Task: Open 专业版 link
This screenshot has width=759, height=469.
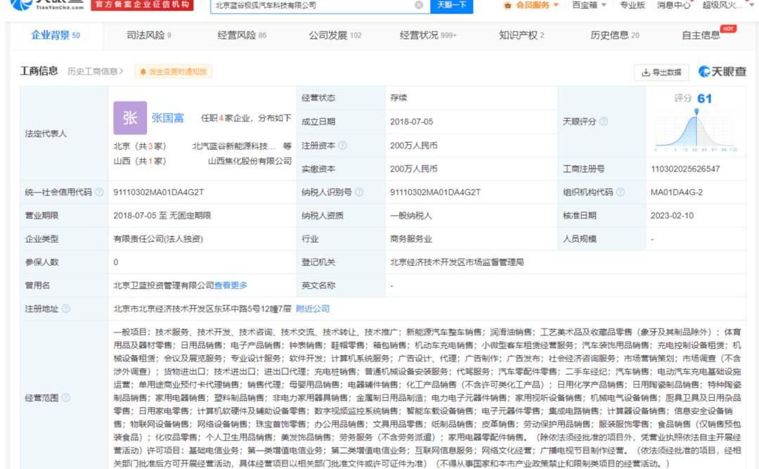Action: pyautogui.click(x=632, y=5)
